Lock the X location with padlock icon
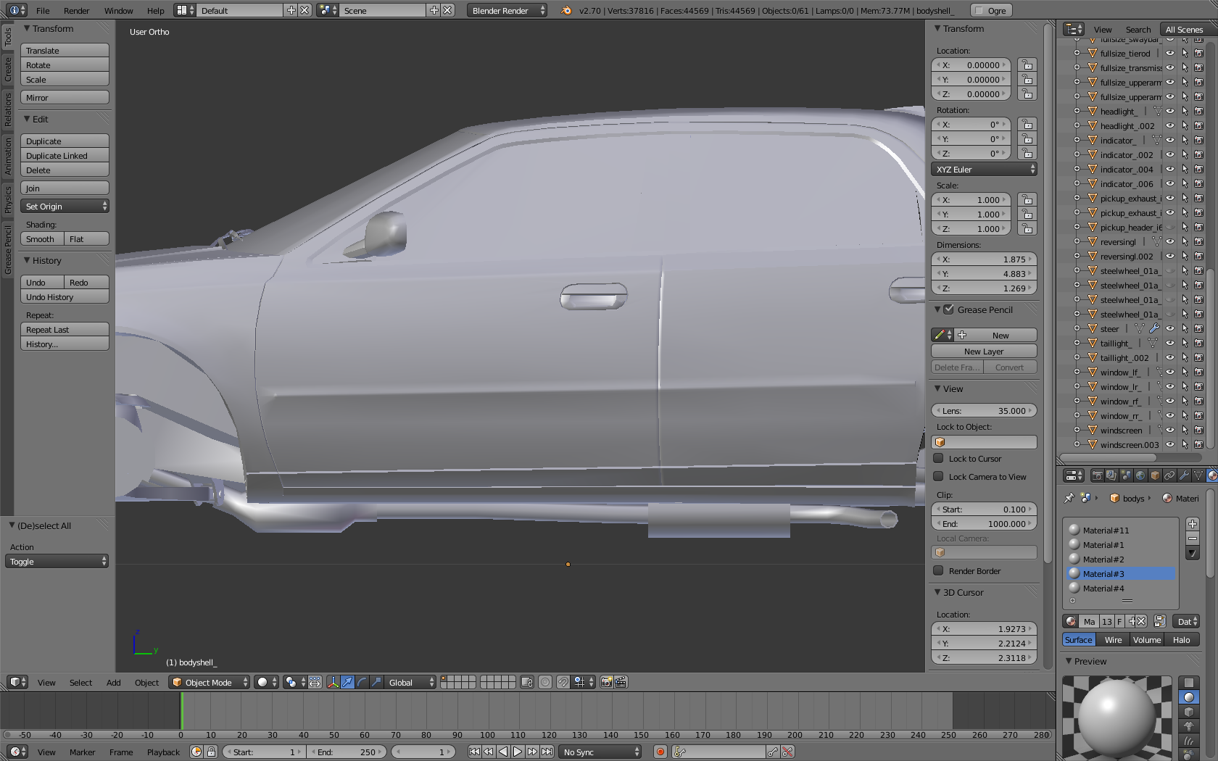Screen dimensions: 1218x761 point(1027,65)
